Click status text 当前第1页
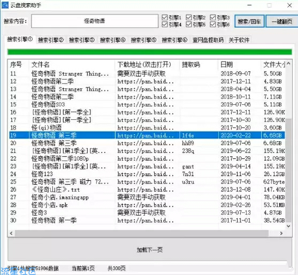The height and width of the screenshot is (275, 298). tap(83, 269)
